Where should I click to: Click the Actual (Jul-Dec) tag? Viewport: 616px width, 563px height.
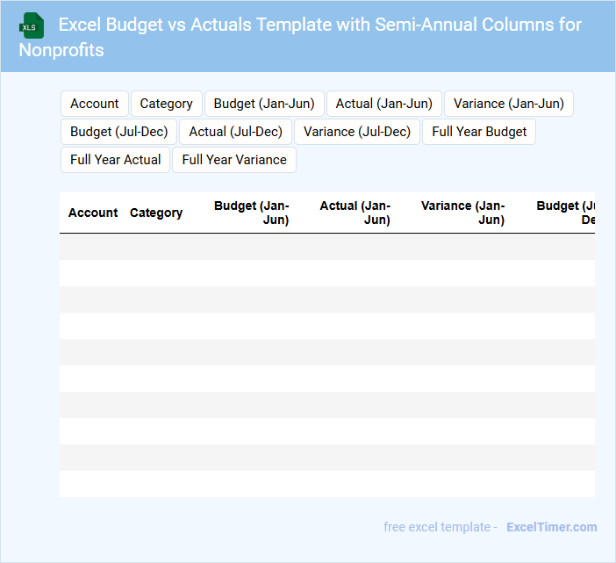click(236, 132)
